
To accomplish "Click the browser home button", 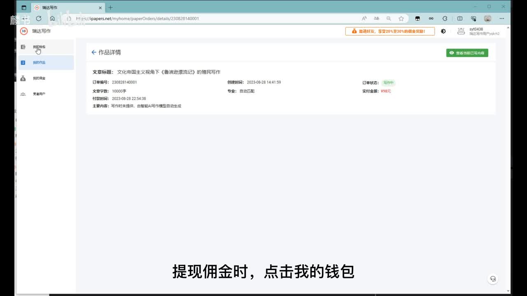I will pyautogui.click(x=52, y=18).
